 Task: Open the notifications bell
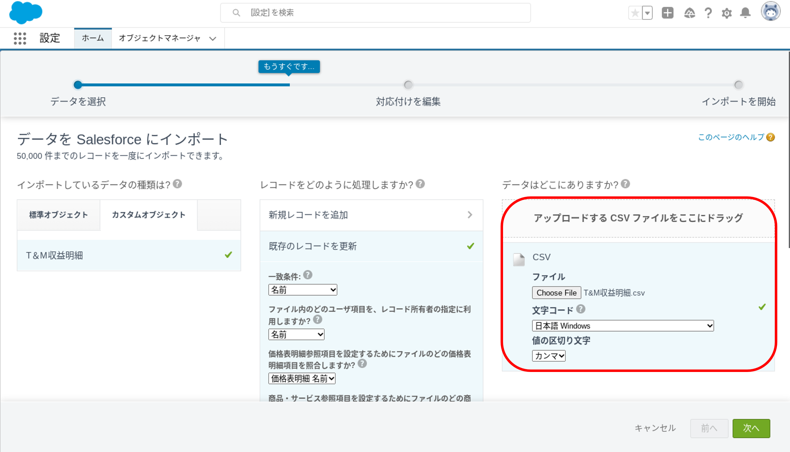pos(745,13)
